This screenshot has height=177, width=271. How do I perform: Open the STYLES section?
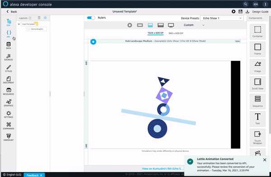pos(9,69)
